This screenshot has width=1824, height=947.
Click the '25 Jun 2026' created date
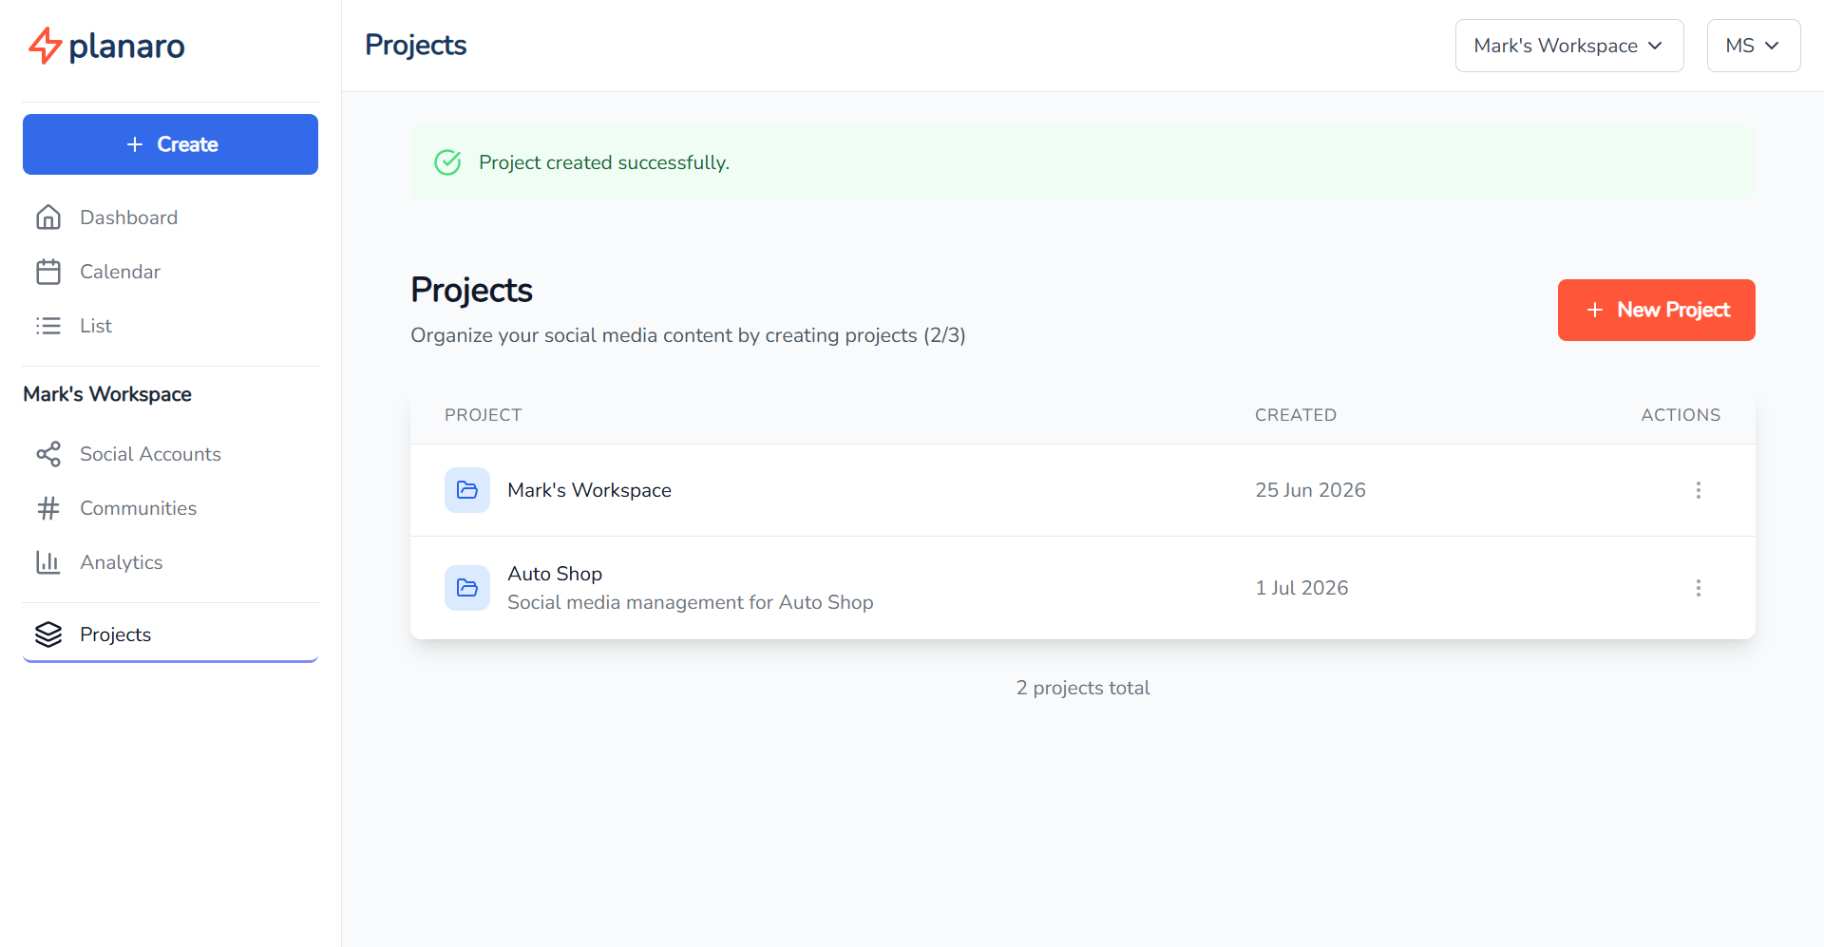pyautogui.click(x=1310, y=490)
